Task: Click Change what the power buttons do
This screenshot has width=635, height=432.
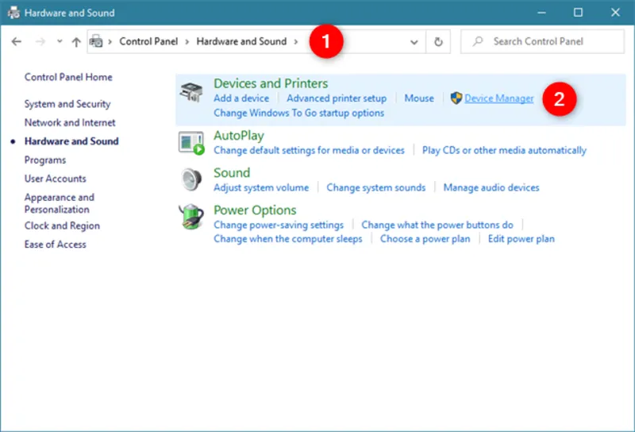Action: [x=437, y=225]
